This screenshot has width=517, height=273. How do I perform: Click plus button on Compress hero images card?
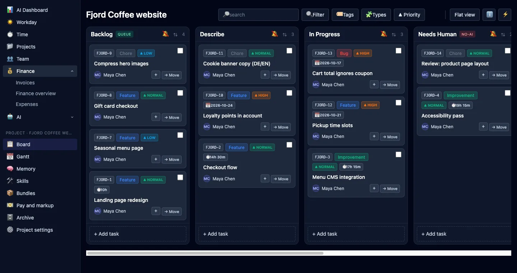(x=156, y=75)
